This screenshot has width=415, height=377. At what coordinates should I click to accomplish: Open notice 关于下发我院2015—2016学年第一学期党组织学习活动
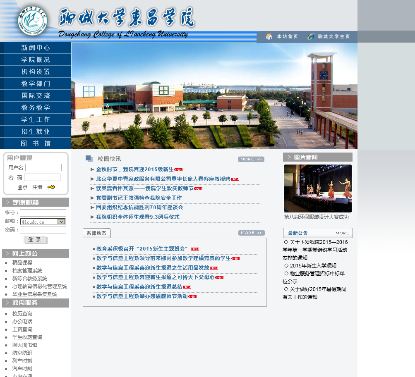pyautogui.click(x=315, y=250)
